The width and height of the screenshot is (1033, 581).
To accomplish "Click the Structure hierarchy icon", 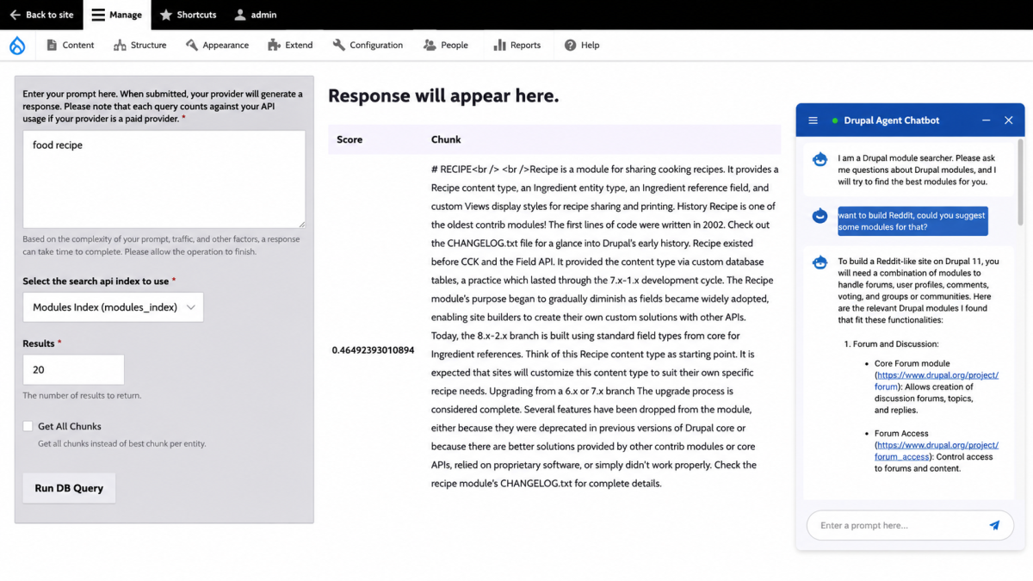I will (120, 45).
